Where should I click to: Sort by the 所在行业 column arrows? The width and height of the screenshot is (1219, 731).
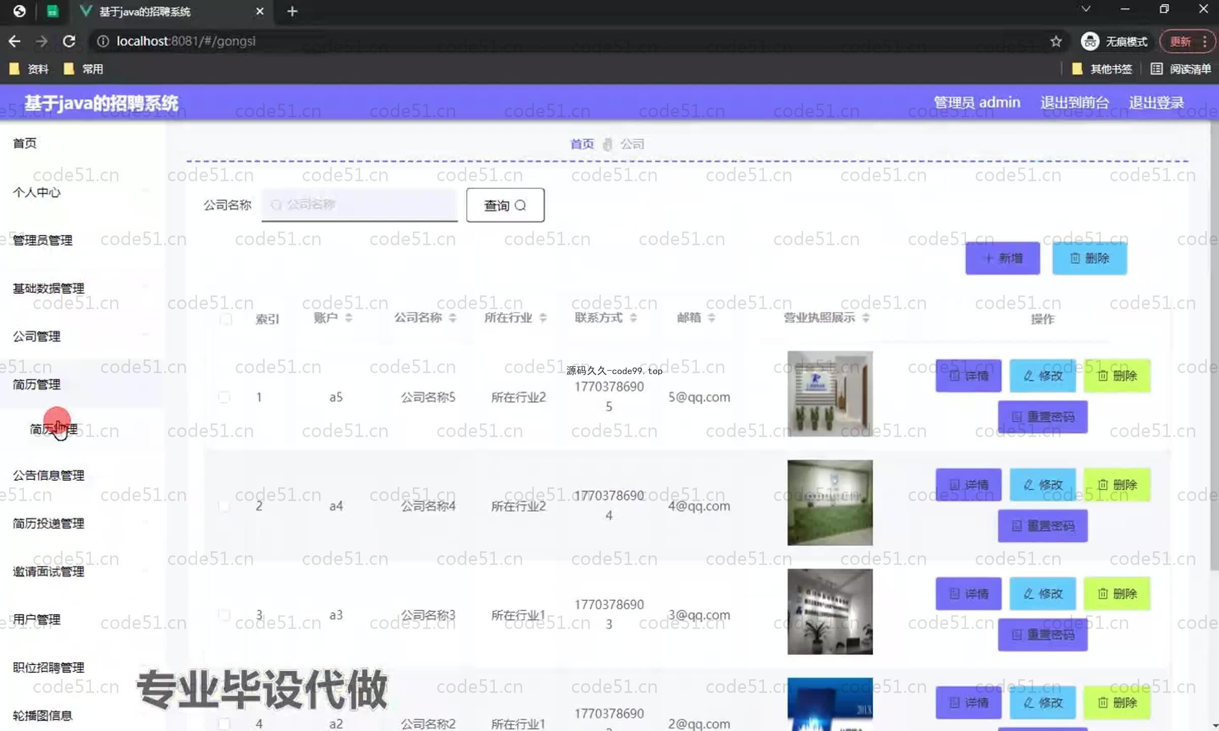543,318
